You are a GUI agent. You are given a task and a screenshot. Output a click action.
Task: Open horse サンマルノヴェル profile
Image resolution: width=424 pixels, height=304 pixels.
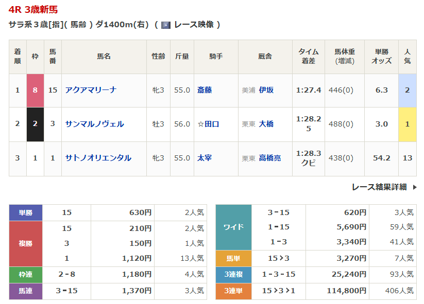tap(94, 124)
